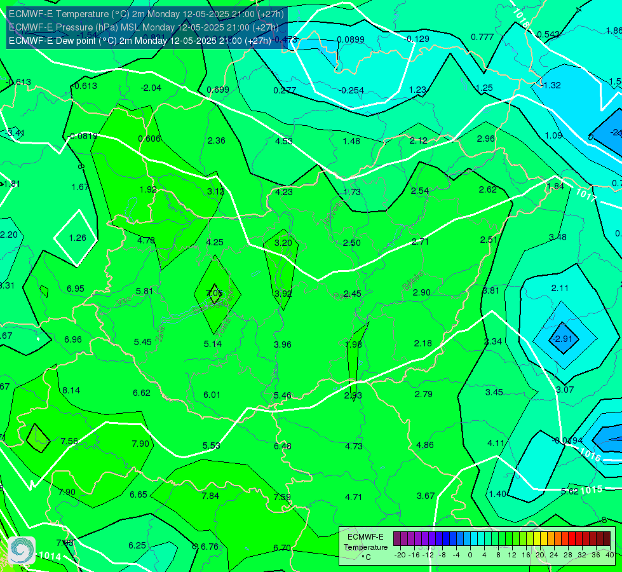Image resolution: width=622 pixels, height=572 pixels.
Task: Click the 6.95 value
Action: 76,289
